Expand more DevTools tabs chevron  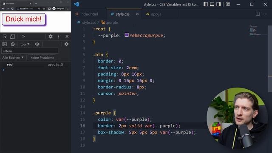(x=23, y=37)
